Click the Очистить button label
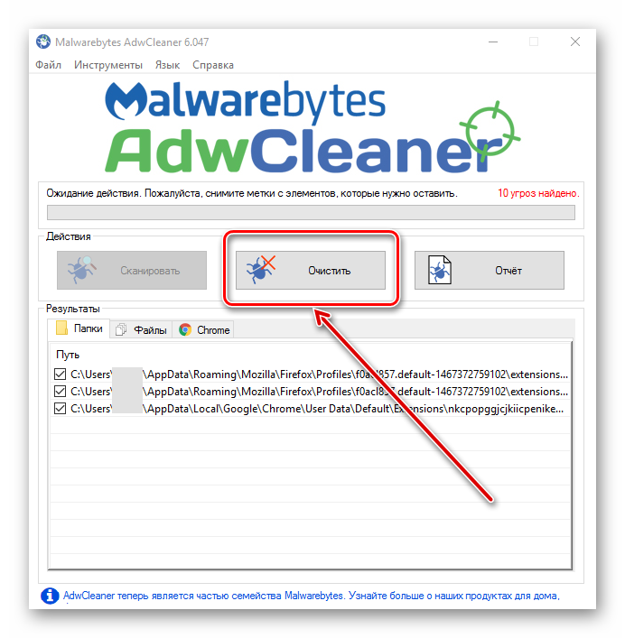The height and width of the screenshot is (638, 625). point(329,271)
